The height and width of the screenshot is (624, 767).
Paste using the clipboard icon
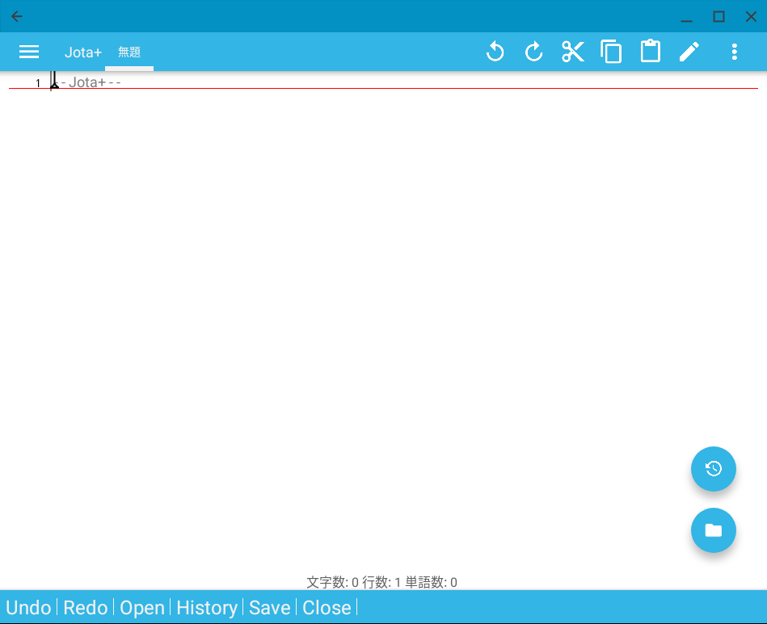pos(650,52)
